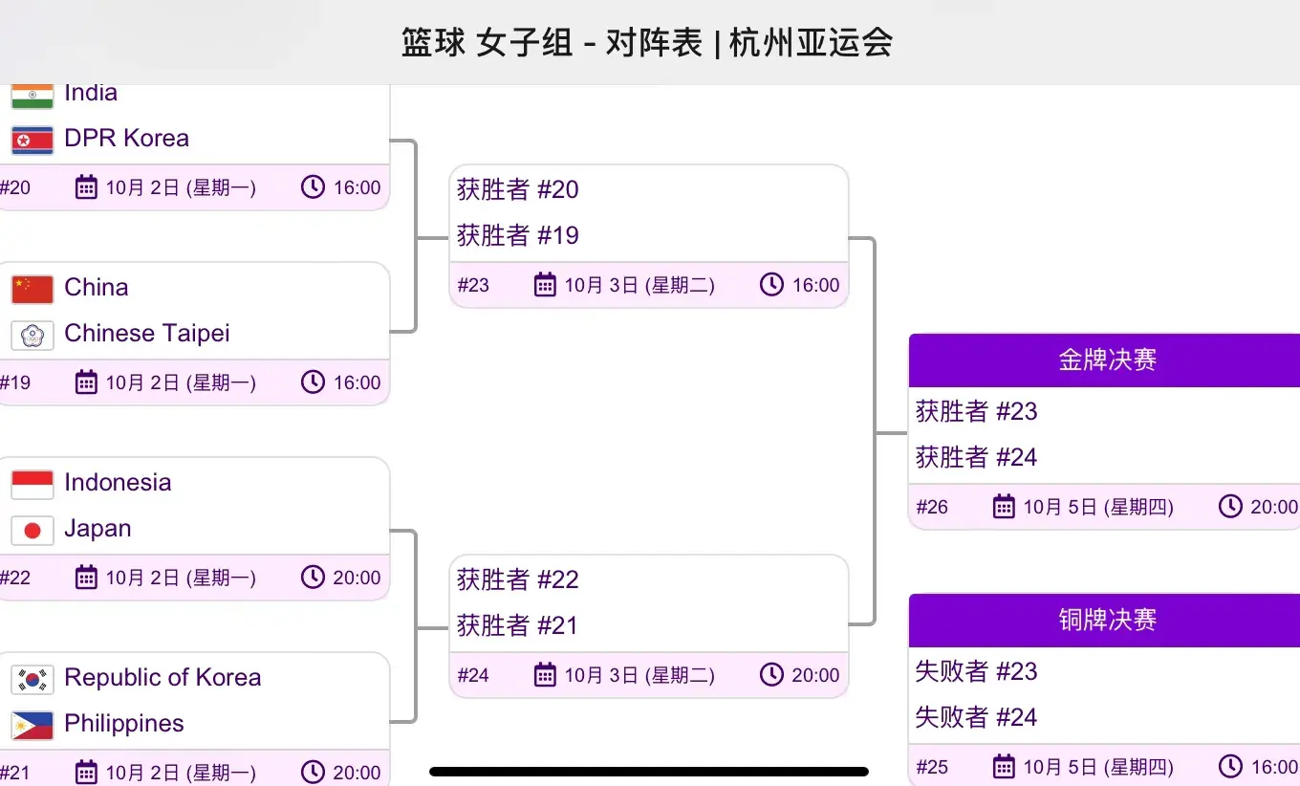Click calendar icon for match #23
1300x786 pixels.
[545, 285]
